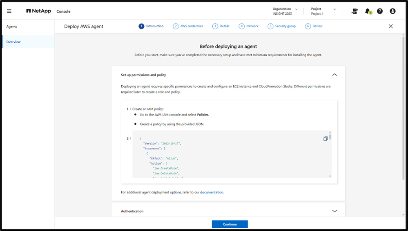The image size is (408, 231).
Task: Open the user account profile icon
Action: pos(392,11)
